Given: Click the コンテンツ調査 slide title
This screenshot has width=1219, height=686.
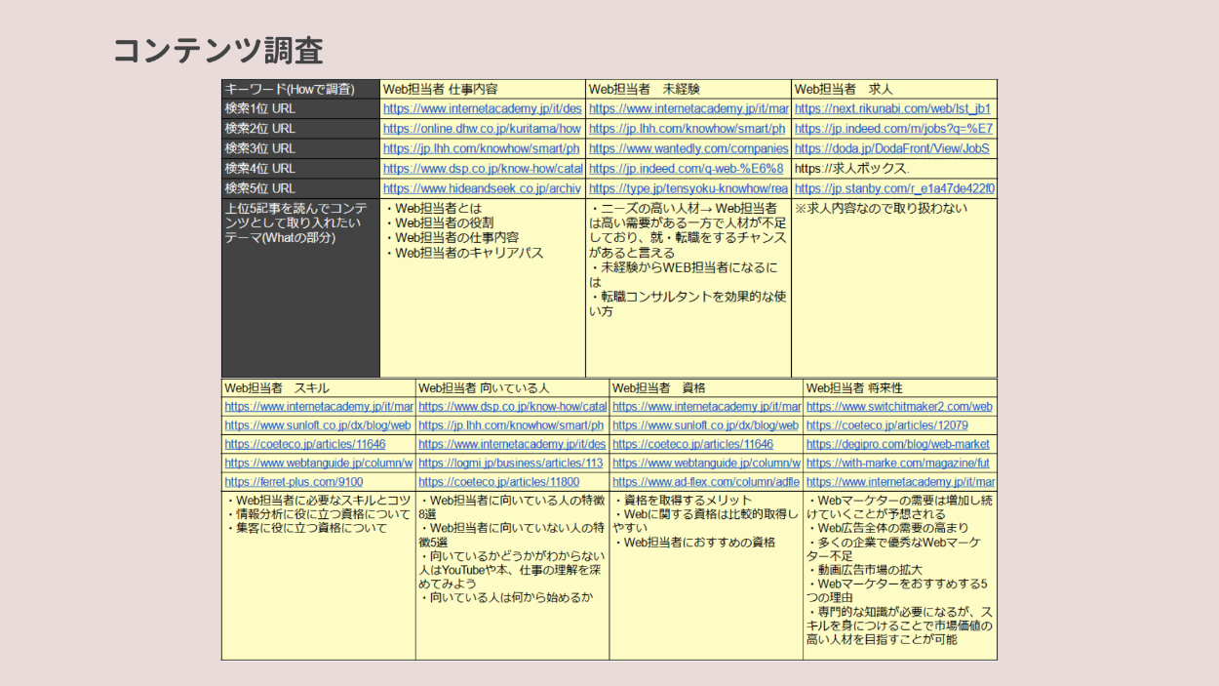Looking at the screenshot, I should pyautogui.click(x=217, y=50).
